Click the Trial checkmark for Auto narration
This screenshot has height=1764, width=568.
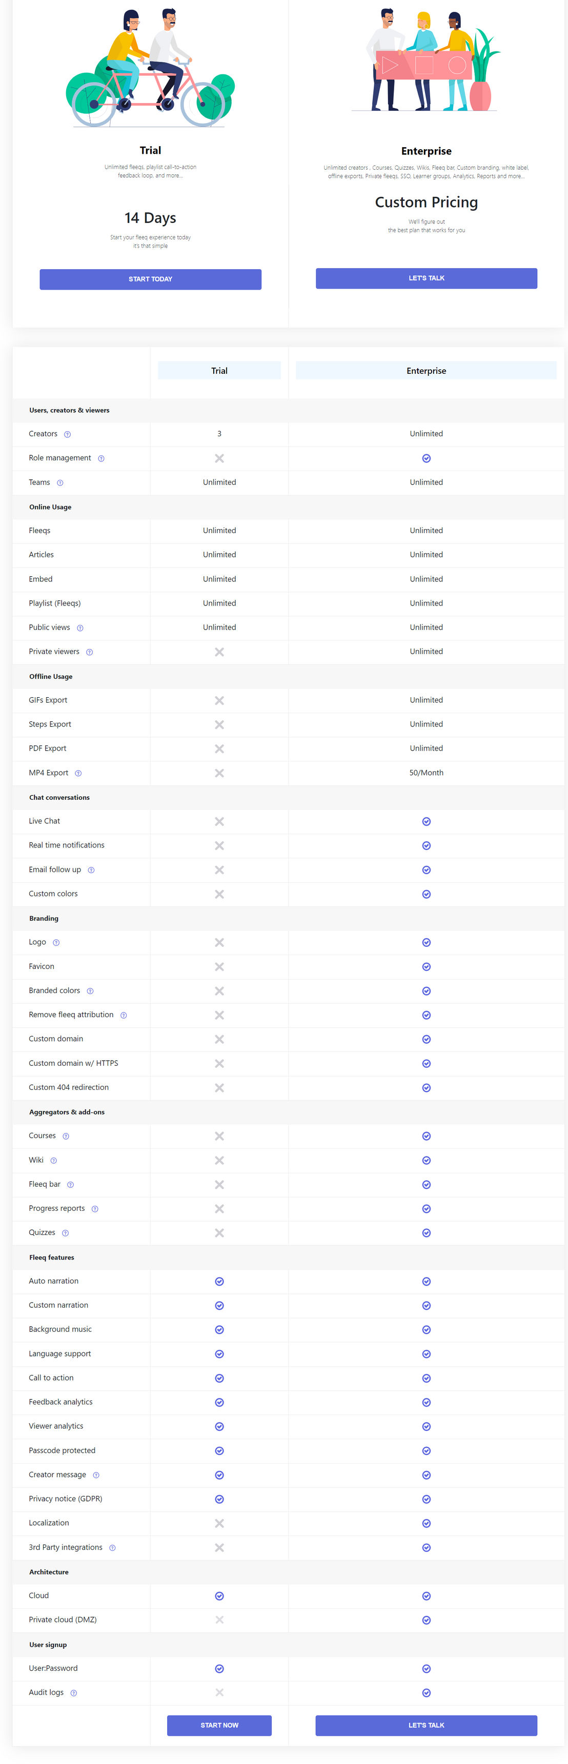[x=219, y=1281]
